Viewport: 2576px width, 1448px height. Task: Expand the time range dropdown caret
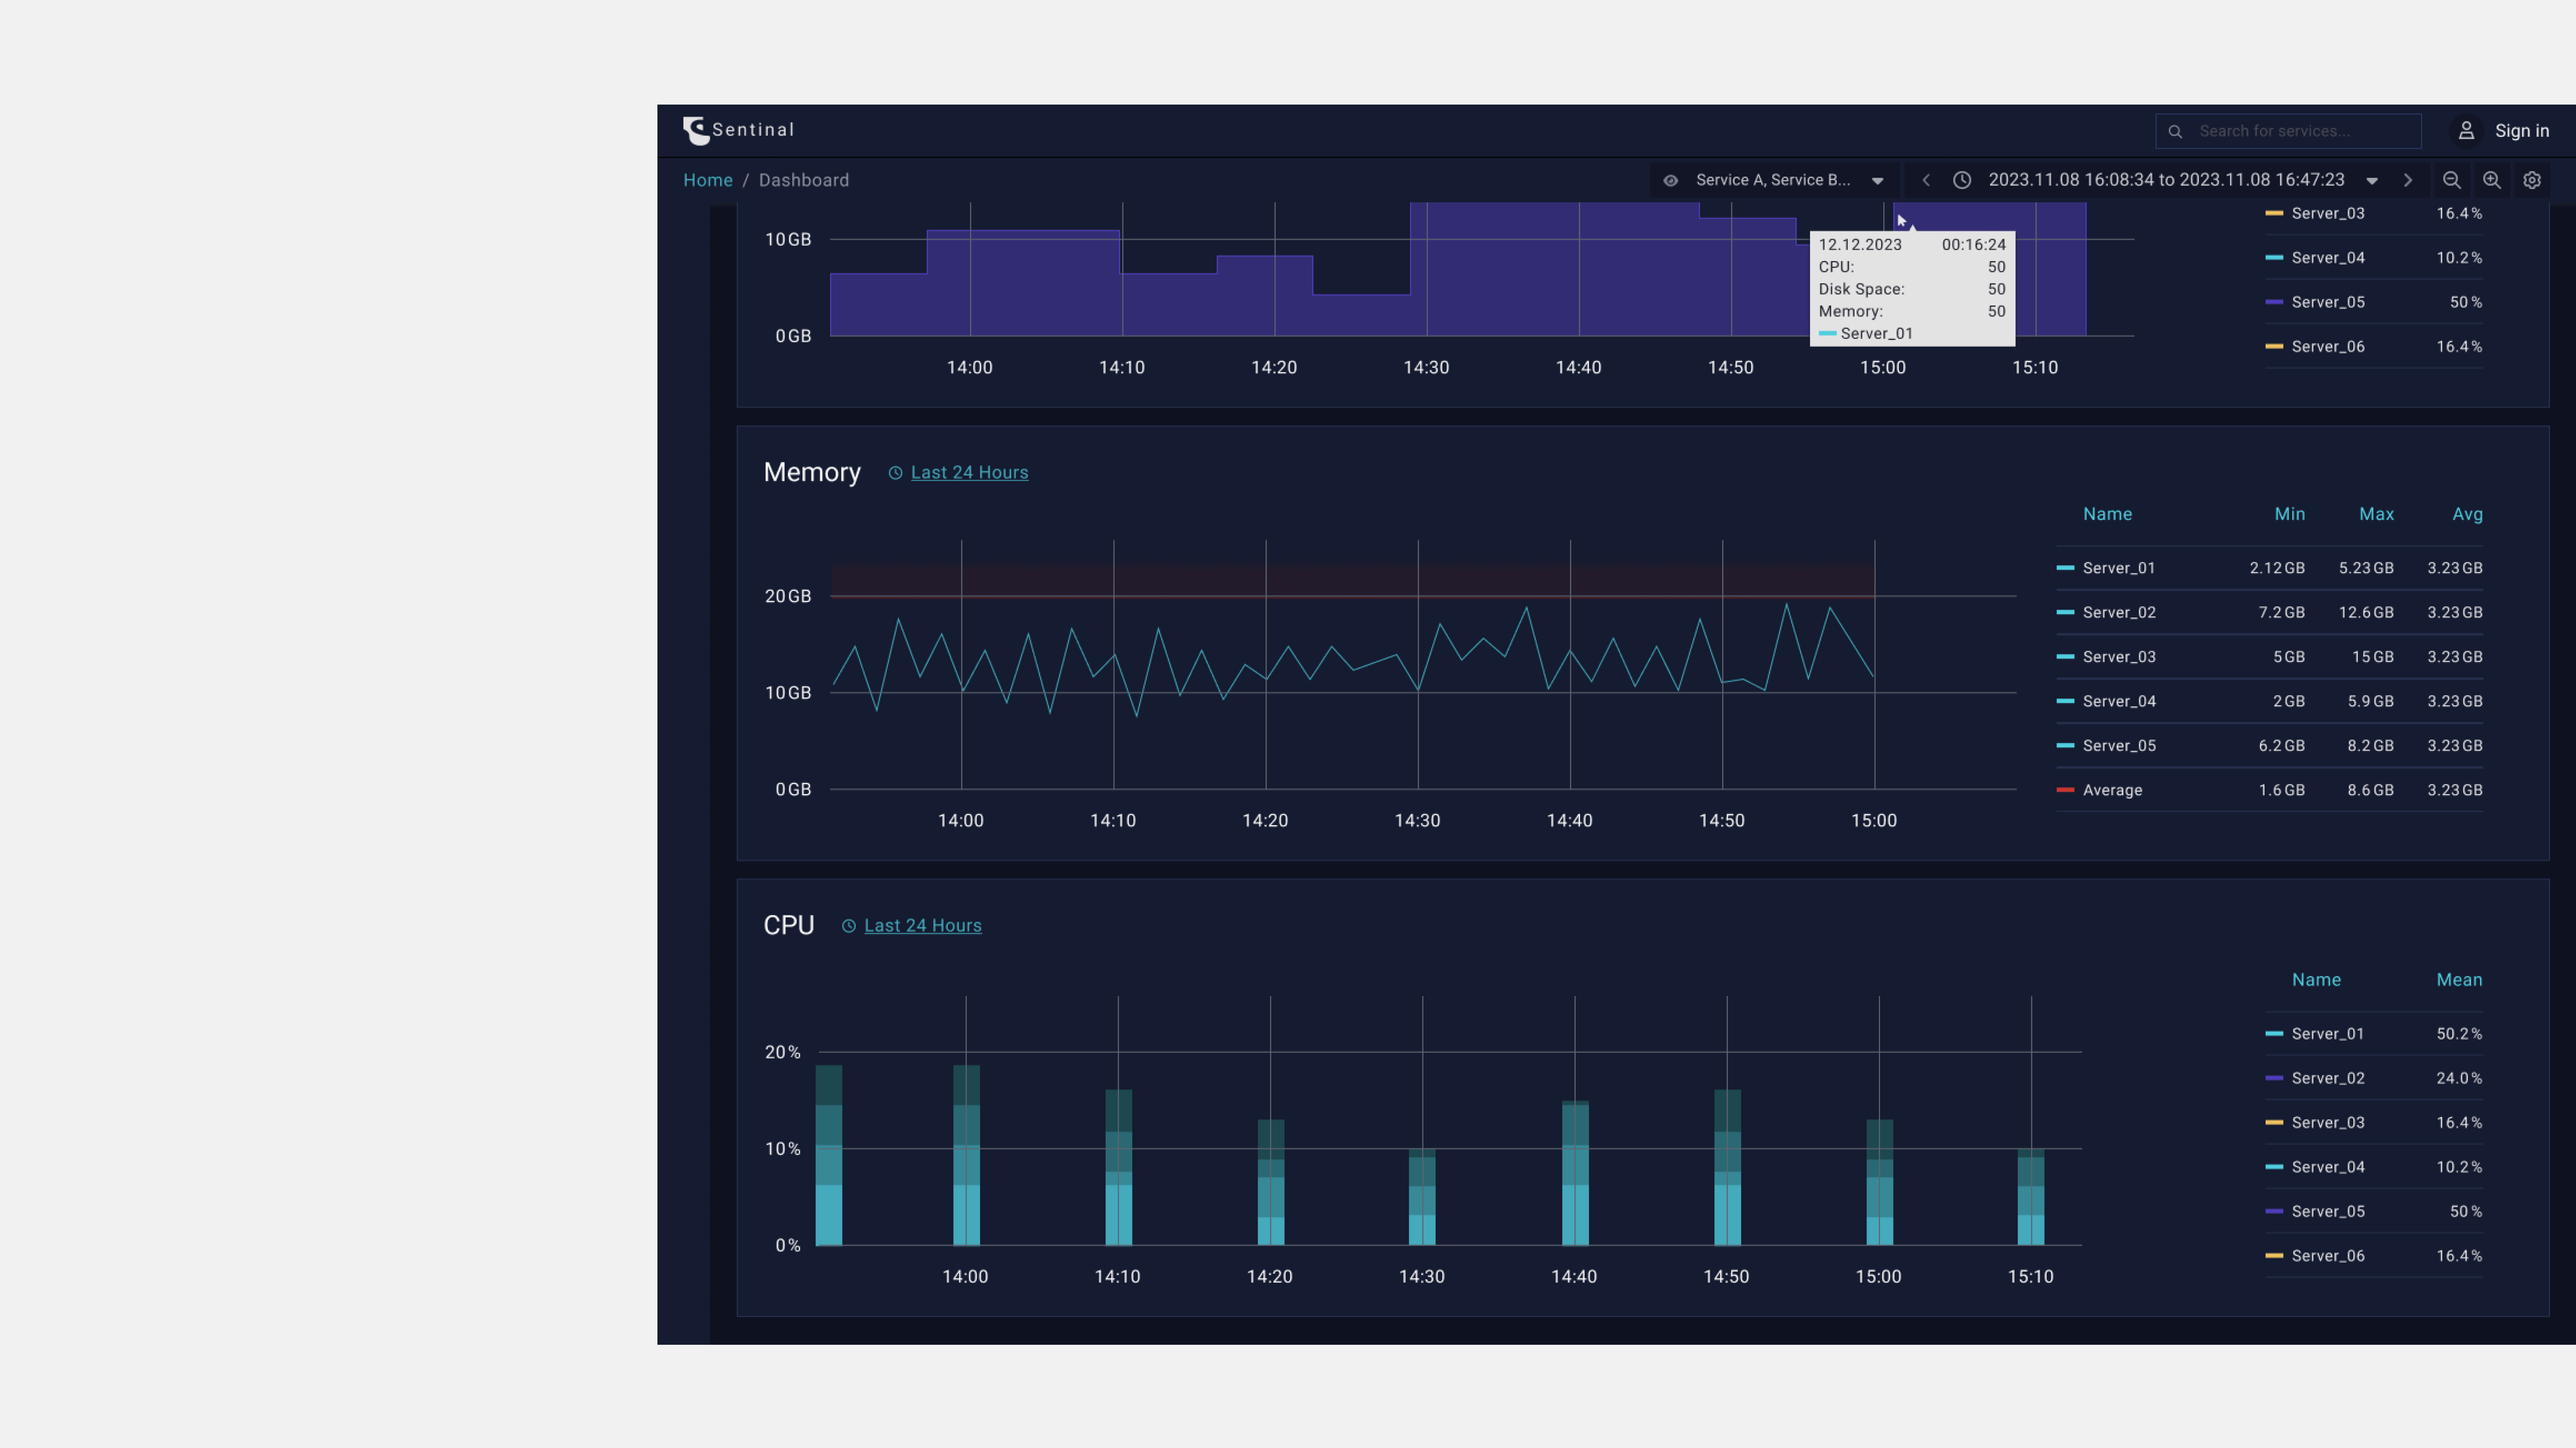[2372, 180]
